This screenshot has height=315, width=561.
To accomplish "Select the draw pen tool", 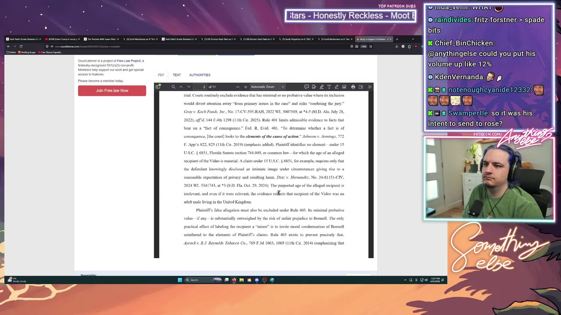I will coord(336,87).
